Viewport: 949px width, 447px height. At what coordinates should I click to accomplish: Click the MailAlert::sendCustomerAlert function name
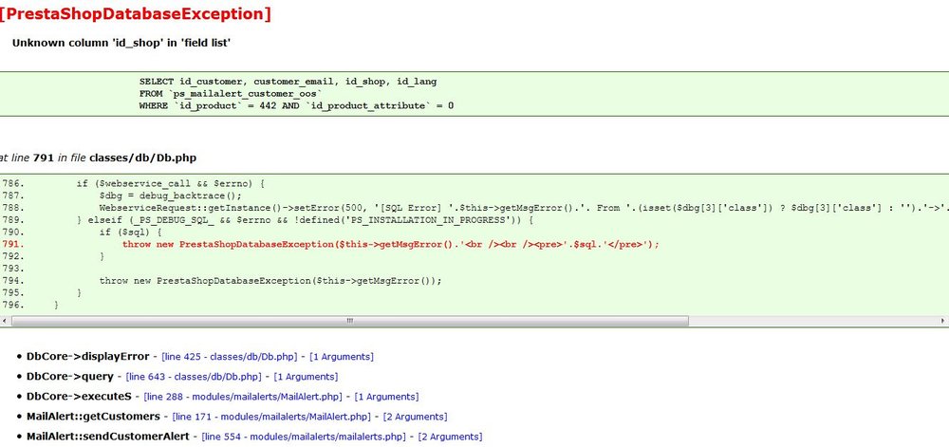pyautogui.click(x=108, y=437)
